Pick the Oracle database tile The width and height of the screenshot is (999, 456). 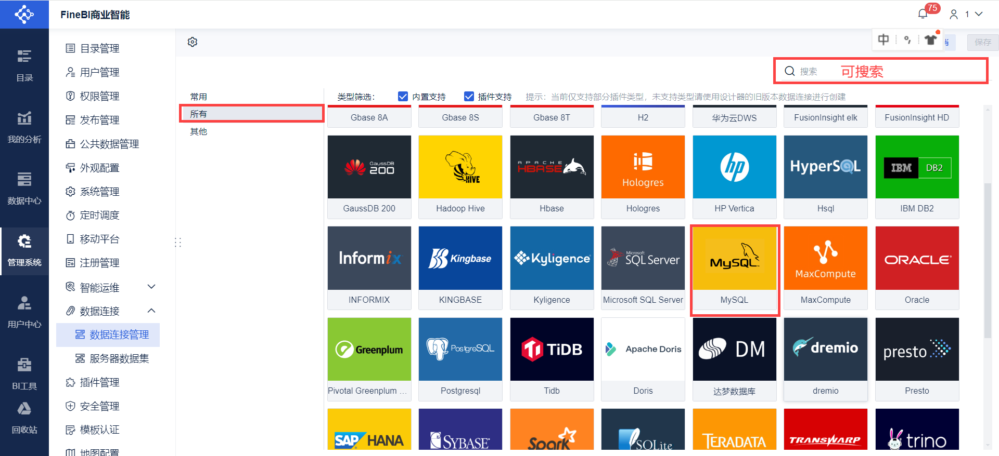point(917,268)
